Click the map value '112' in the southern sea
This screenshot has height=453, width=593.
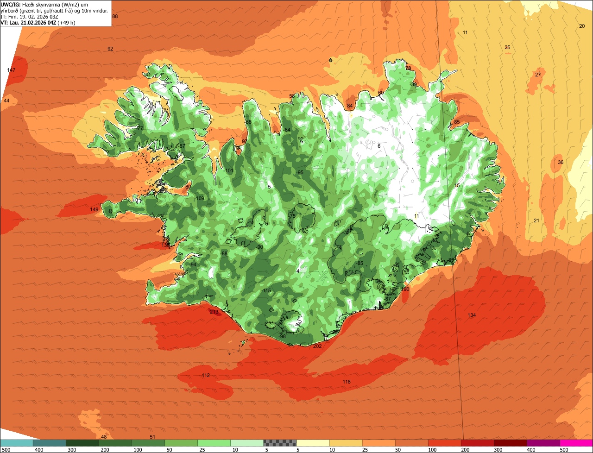(206, 375)
